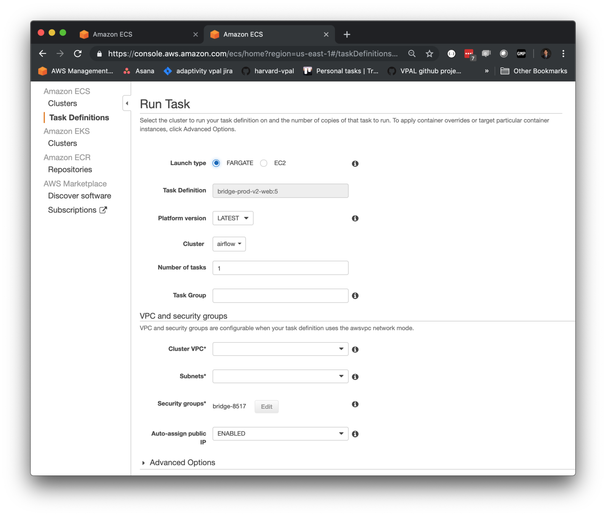
Task: Open Subscriptions in sidebar
Action: pyautogui.click(x=72, y=210)
